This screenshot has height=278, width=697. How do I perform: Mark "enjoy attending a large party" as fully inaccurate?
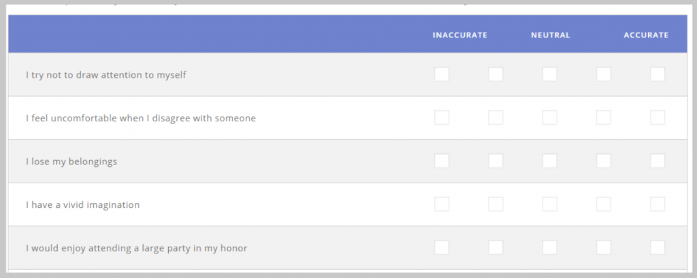(441, 247)
